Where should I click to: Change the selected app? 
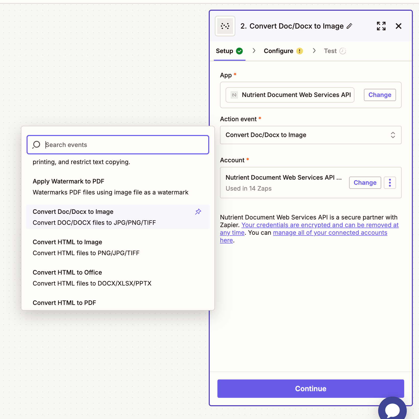click(x=380, y=95)
